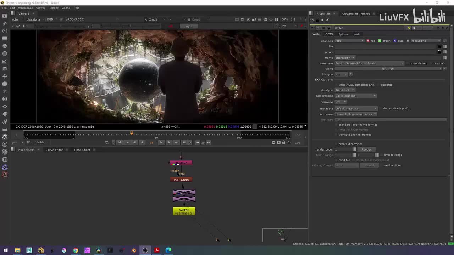The width and height of the screenshot is (454, 255).
Task: Click the file browse folder icon
Action: pyautogui.click(x=439, y=46)
